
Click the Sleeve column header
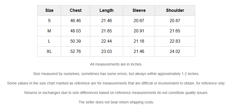point(139,11)
